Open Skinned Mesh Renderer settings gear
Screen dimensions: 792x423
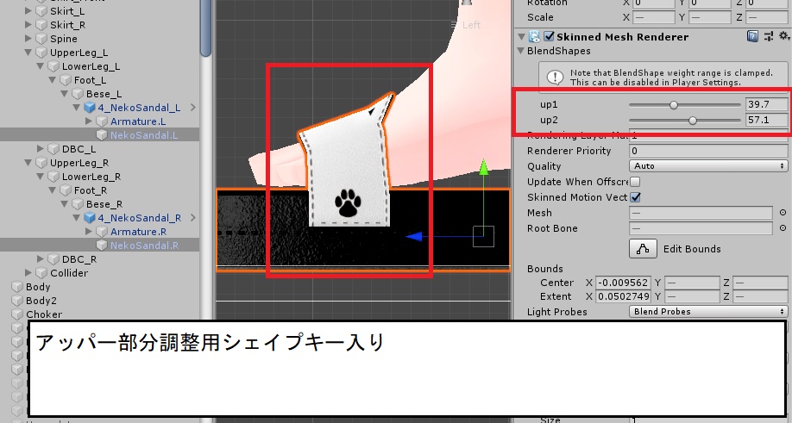[x=783, y=36]
